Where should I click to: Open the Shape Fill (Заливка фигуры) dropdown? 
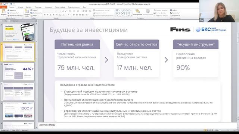(161, 10)
